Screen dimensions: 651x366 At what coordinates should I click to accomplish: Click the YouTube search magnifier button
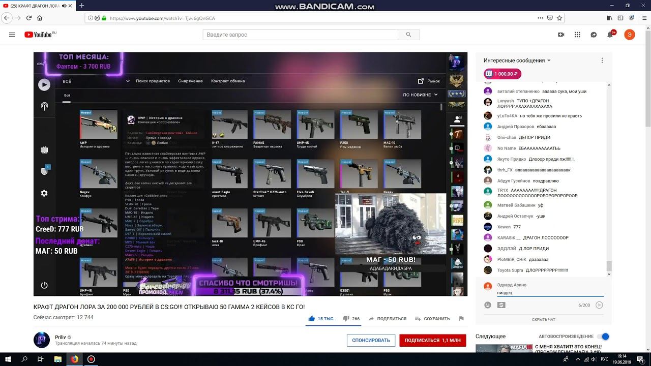pyautogui.click(x=408, y=35)
